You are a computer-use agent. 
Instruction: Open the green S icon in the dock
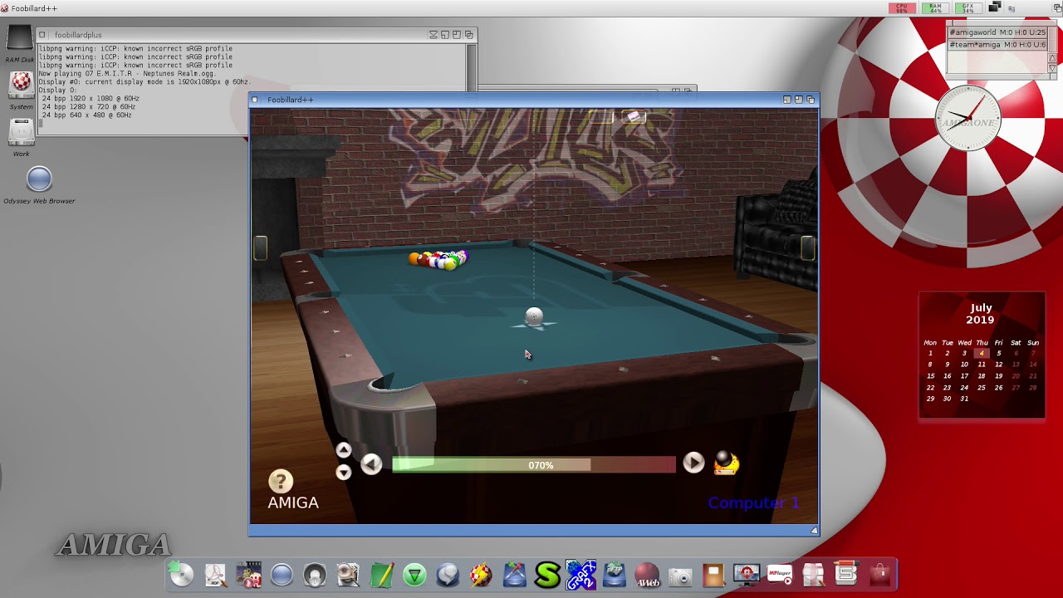click(547, 574)
